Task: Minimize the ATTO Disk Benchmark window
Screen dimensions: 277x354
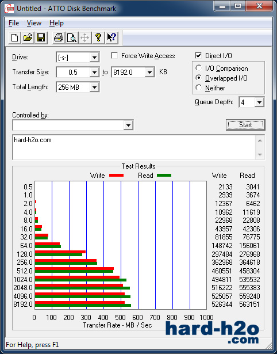Action: click(x=222, y=6)
